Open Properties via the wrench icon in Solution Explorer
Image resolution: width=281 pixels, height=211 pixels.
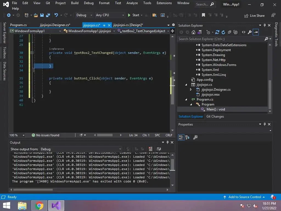click(249, 32)
